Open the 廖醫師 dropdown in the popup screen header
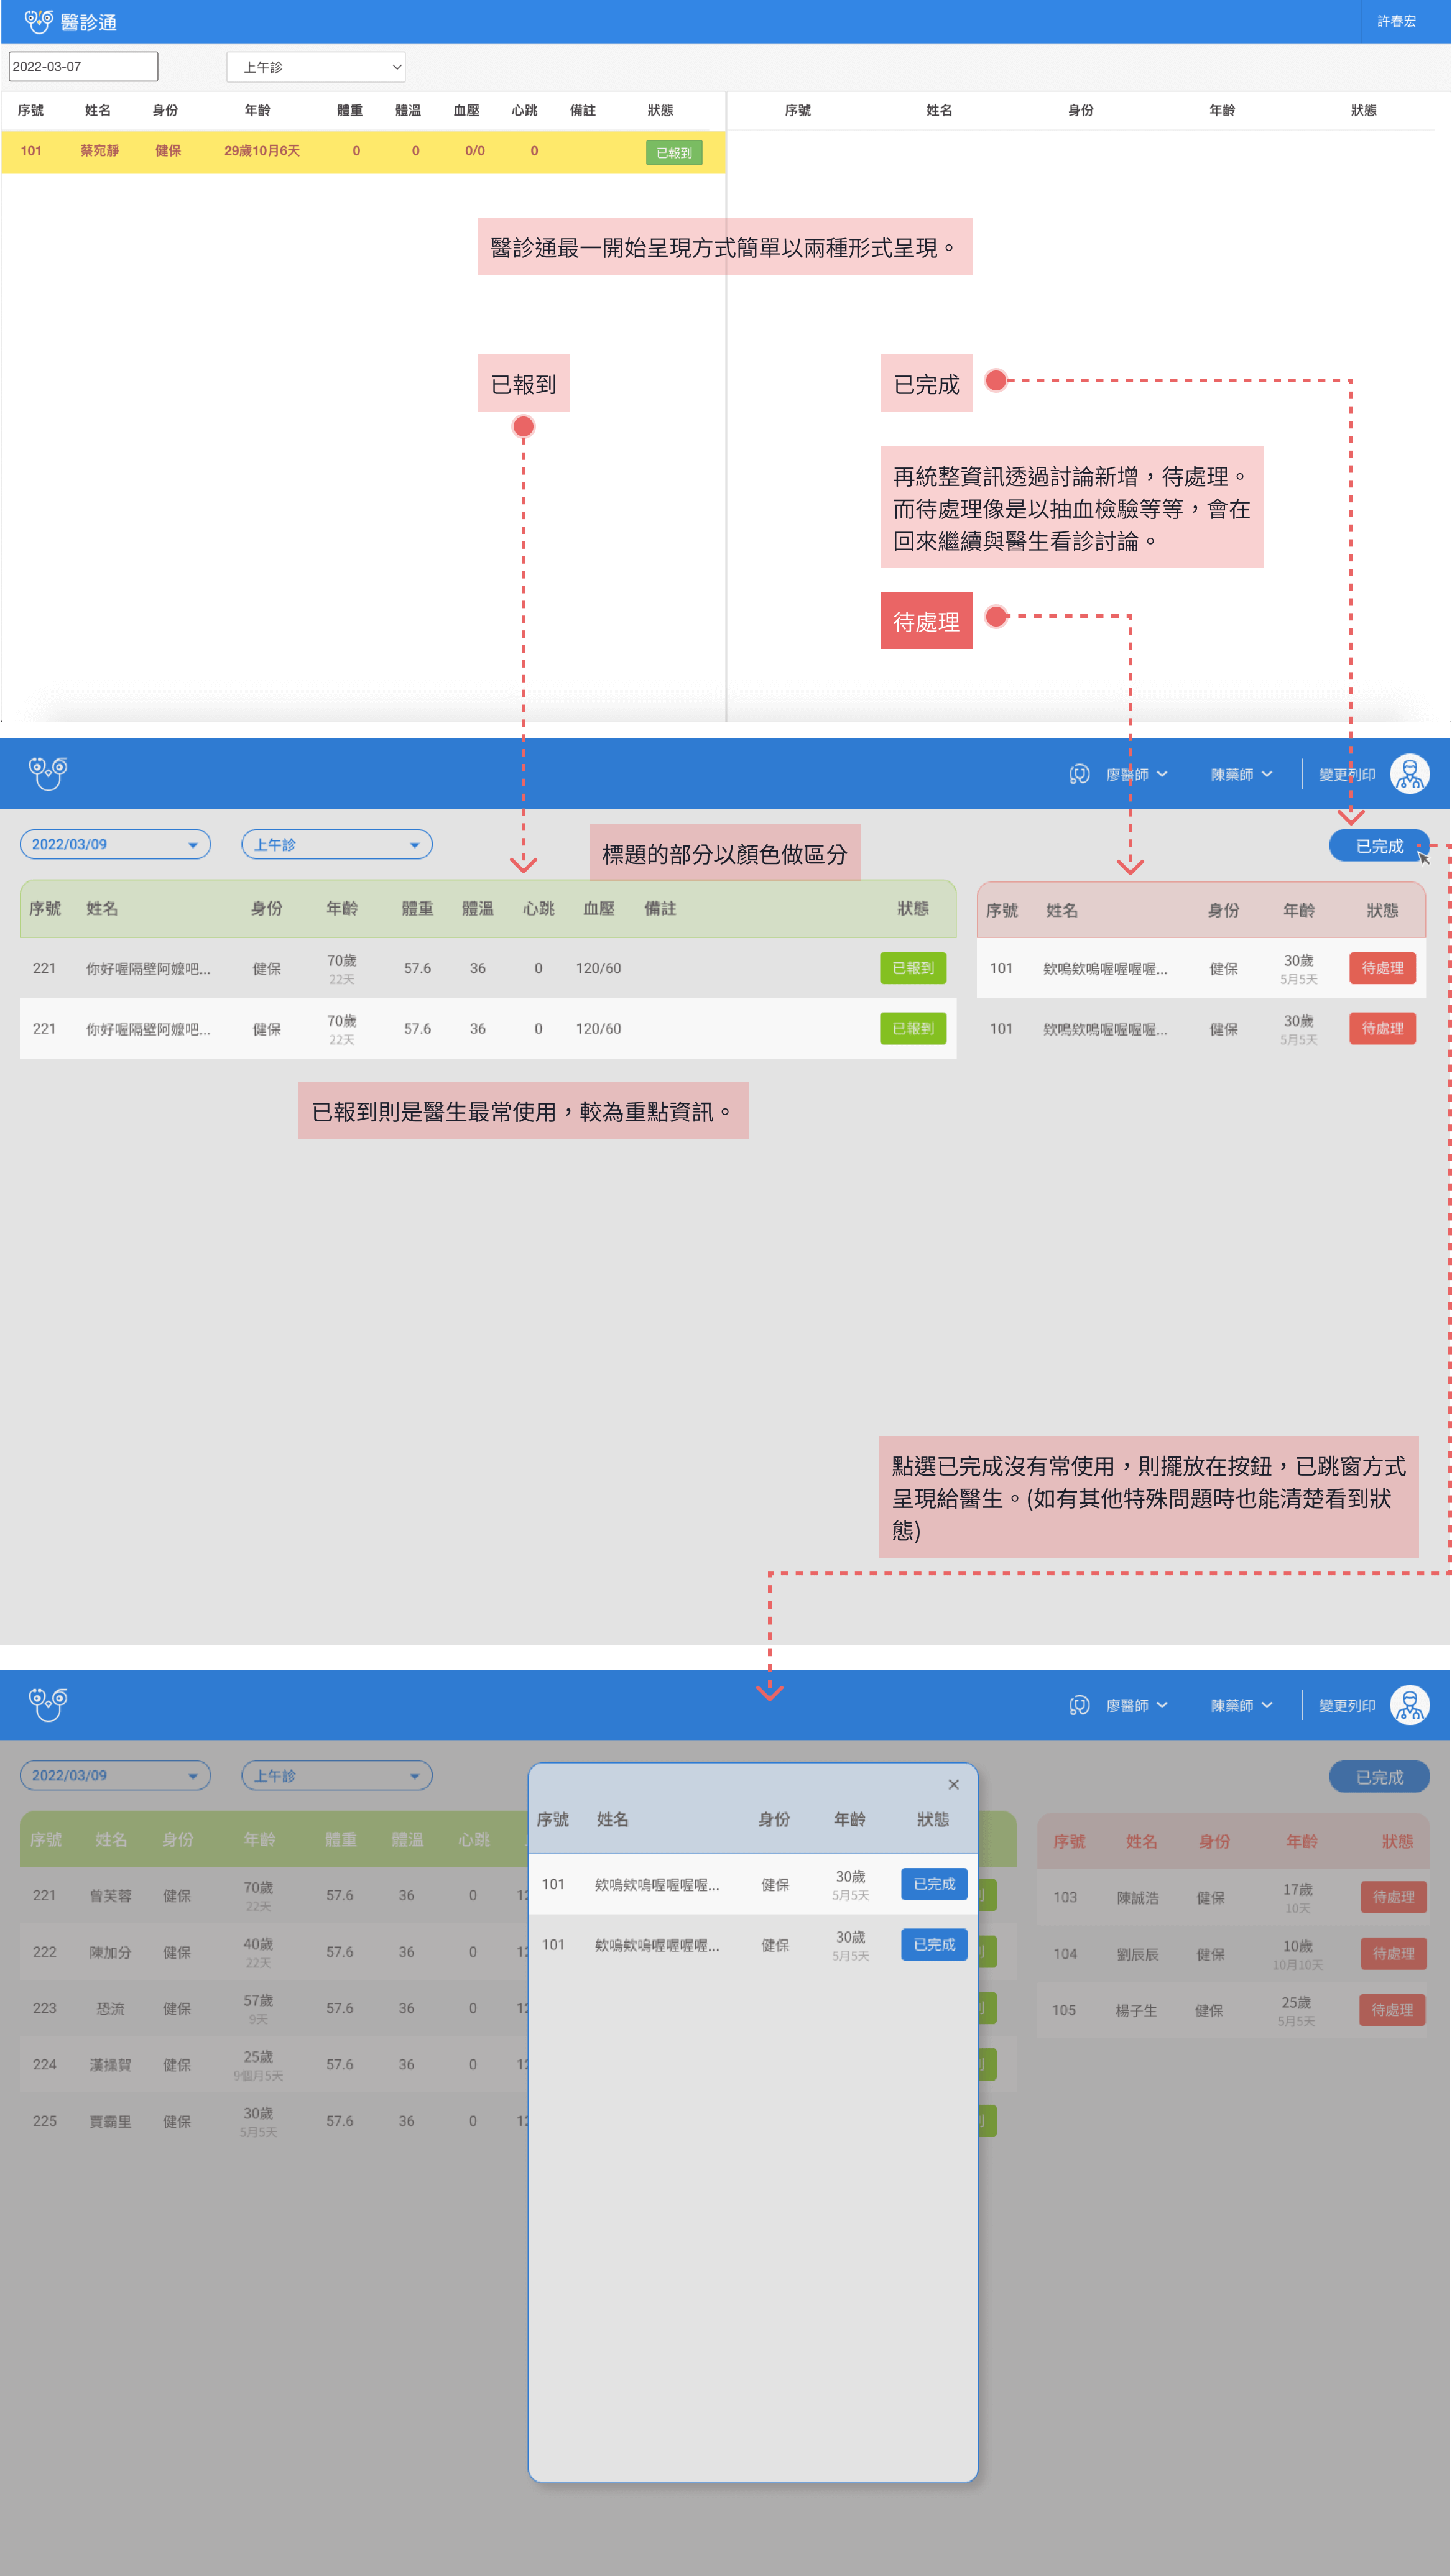The width and height of the screenshot is (1452, 2576). click(x=1137, y=1705)
